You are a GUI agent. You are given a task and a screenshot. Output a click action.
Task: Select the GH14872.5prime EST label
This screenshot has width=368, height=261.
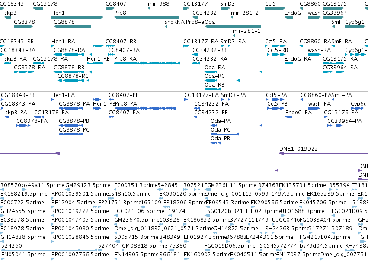(x=236, y=228)
